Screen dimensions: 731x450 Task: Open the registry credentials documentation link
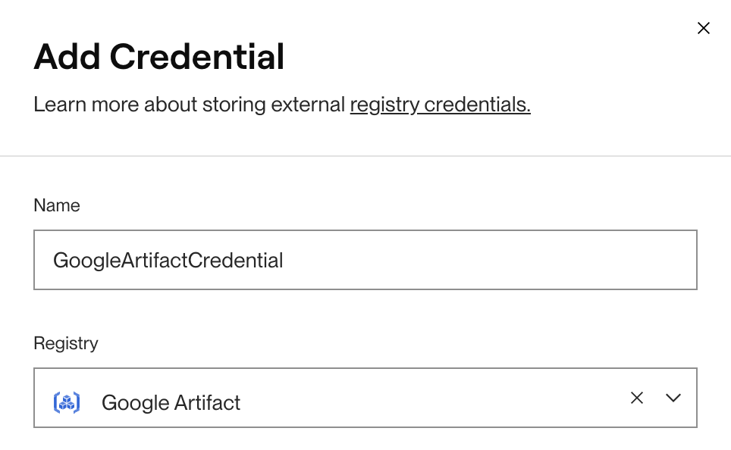click(x=440, y=105)
